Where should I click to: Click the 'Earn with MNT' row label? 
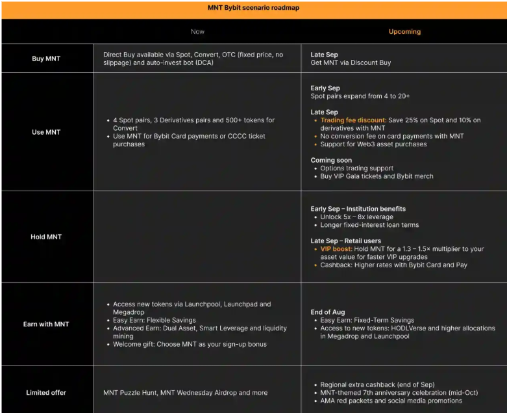(46, 324)
